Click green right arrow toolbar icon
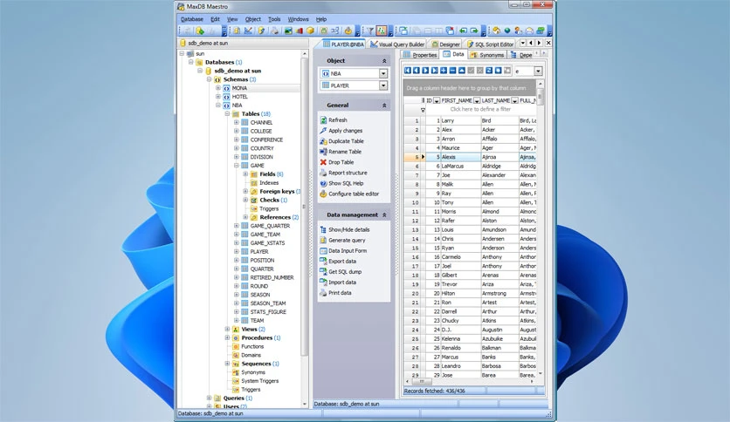Image resolution: width=730 pixels, height=422 pixels. coord(474,31)
